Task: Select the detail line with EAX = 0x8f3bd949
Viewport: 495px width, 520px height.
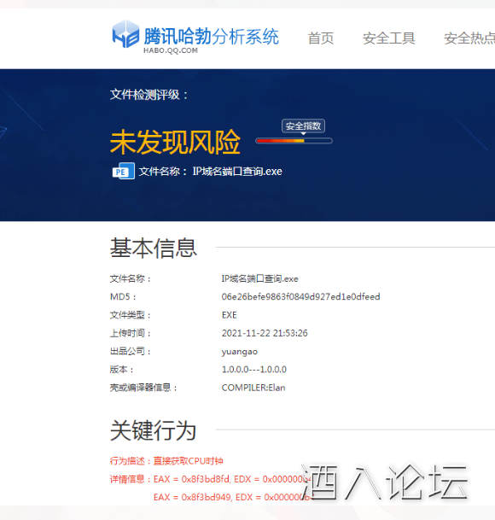Action: tap(233, 497)
